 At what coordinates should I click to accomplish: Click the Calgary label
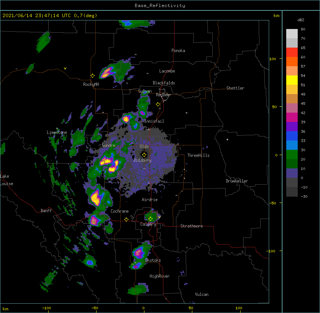tap(148, 224)
